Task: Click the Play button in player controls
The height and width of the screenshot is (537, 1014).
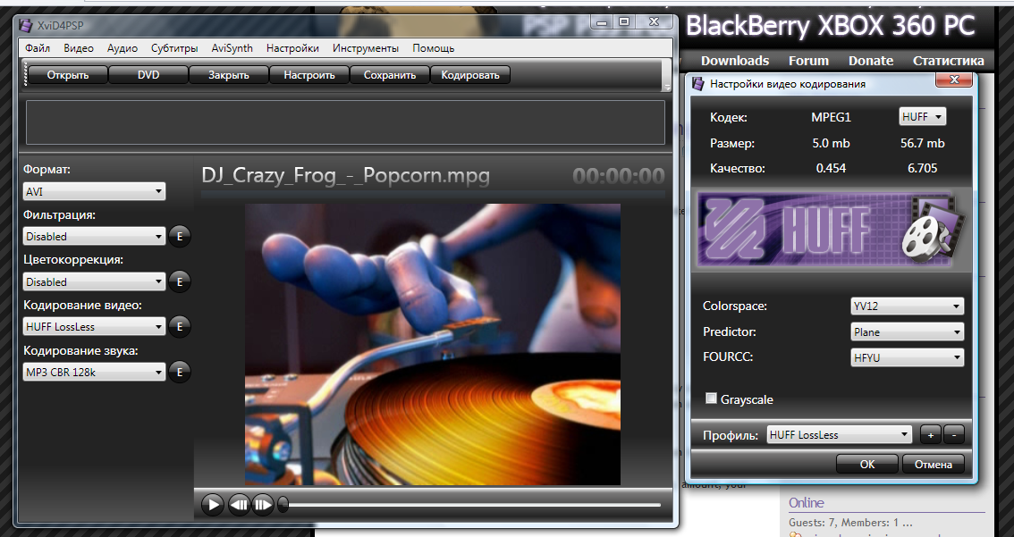Action: click(212, 505)
